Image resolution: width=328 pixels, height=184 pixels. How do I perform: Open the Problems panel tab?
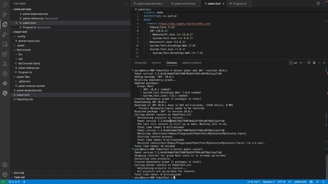[140, 63]
